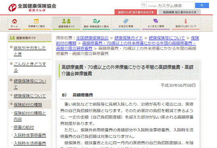This screenshot has height=148, width=217.
Task: Open breadcrumb link 健康保険ガイド
Action: [x=129, y=38]
